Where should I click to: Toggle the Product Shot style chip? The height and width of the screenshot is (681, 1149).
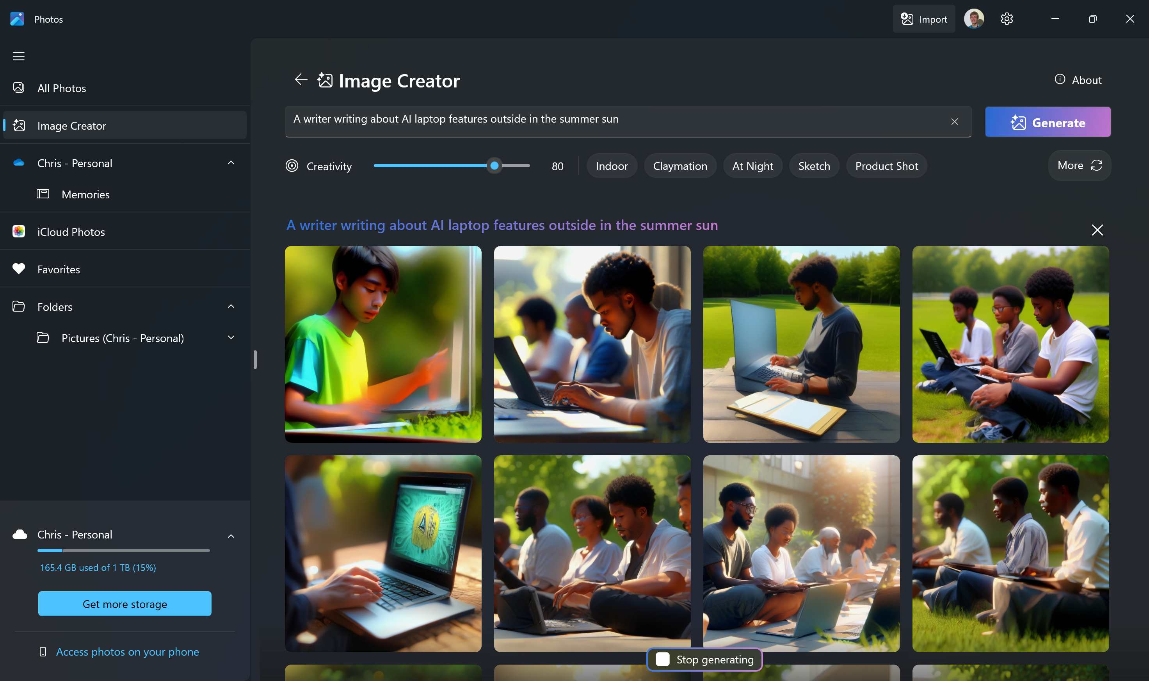pyautogui.click(x=887, y=166)
